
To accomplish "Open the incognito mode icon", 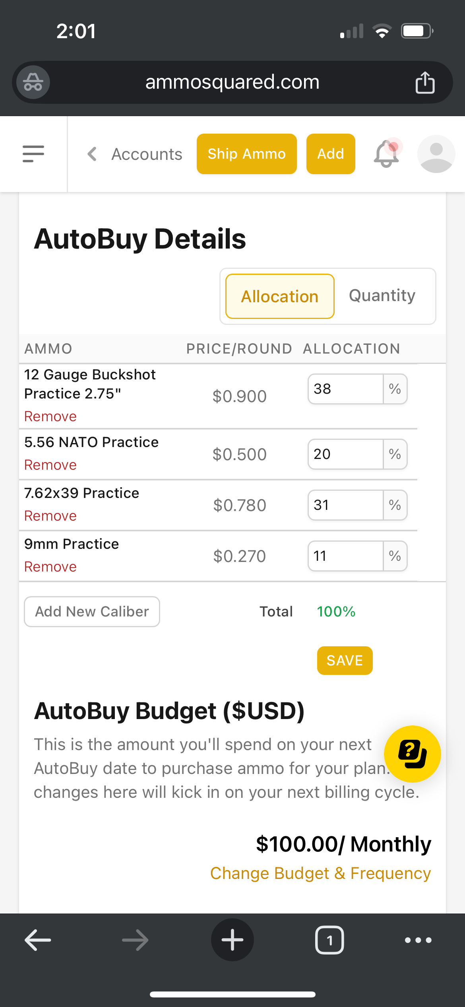I will point(33,82).
